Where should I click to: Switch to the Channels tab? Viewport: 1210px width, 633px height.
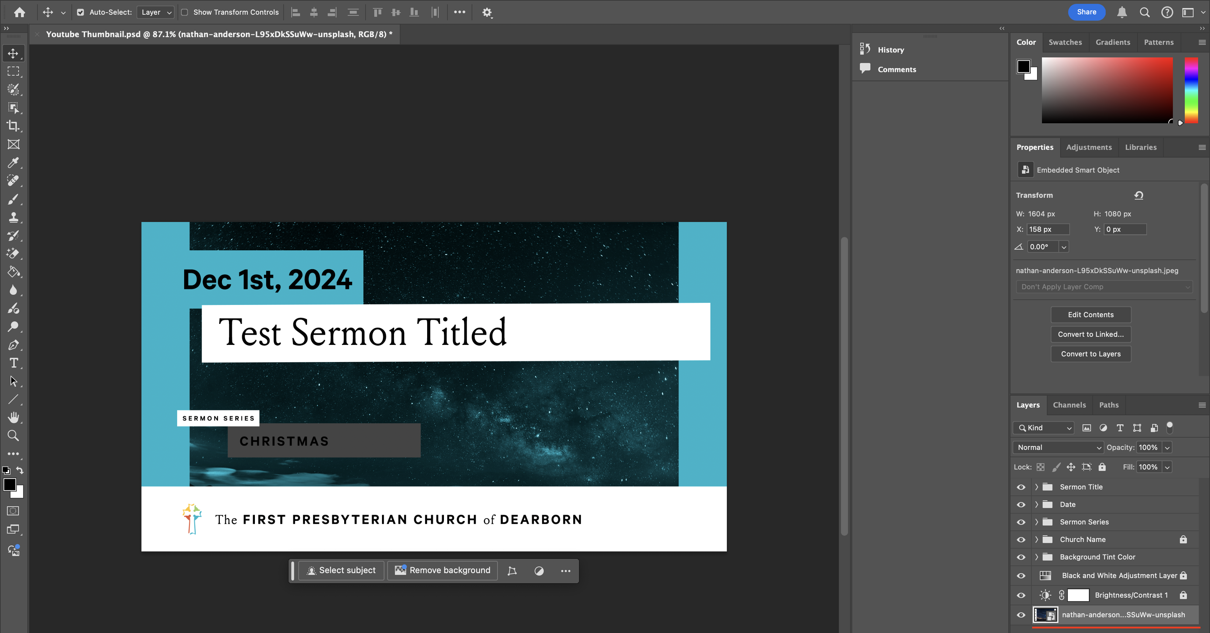tap(1070, 405)
